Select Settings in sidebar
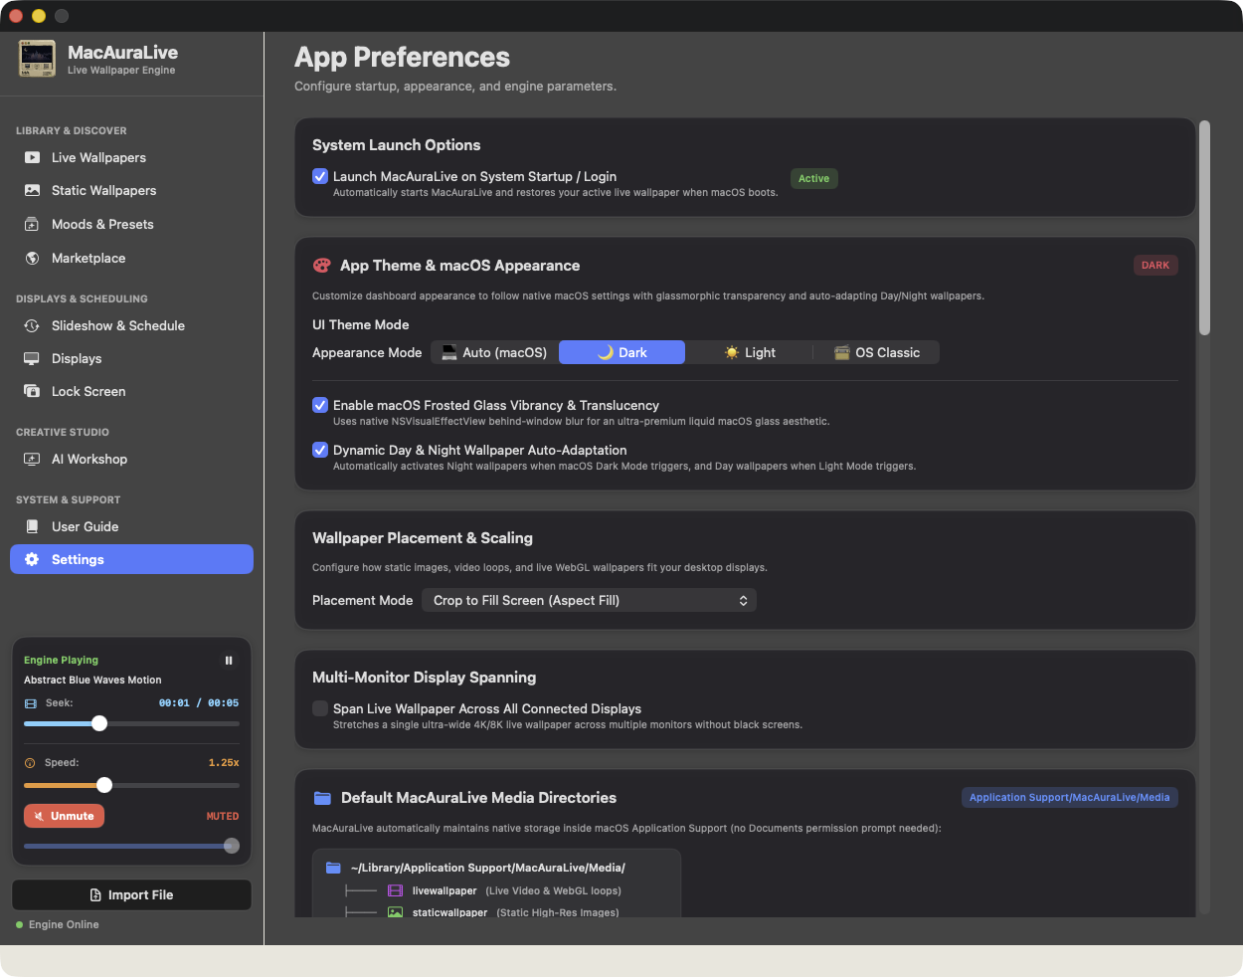This screenshot has height=977, width=1243. [x=131, y=559]
